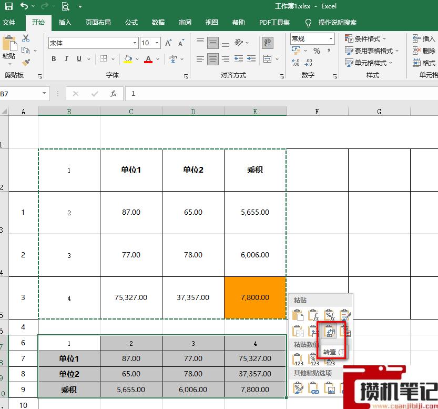Viewport: 438px width, 409px height.
Task: Open the 套用表格格式 table format menu
Action: click(372, 51)
